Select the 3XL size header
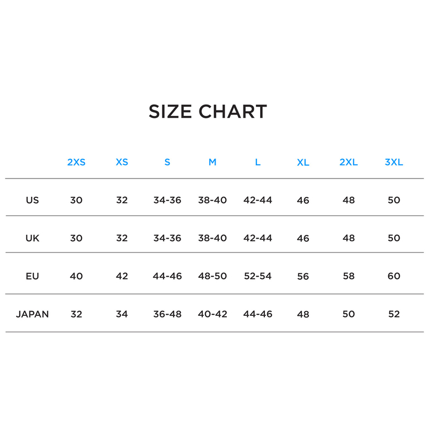Image resolution: width=429 pixels, height=429 pixels. [394, 162]
